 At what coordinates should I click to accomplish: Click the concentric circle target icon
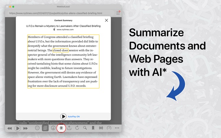[x=37, y=128]
